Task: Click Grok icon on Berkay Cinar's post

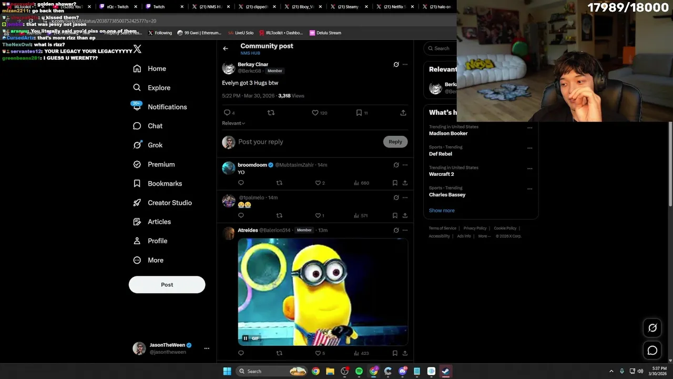Action: [x=396, y=64]
